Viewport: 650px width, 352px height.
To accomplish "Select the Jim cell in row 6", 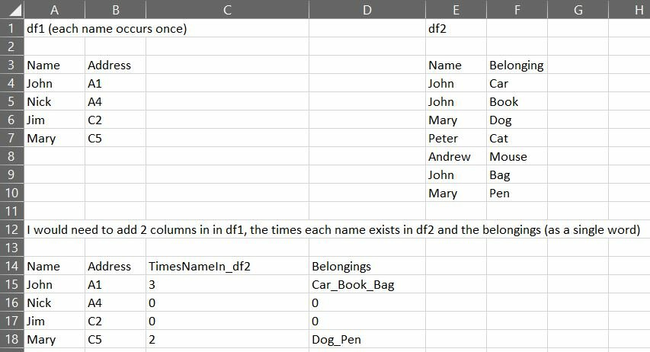I will (54, 120).
